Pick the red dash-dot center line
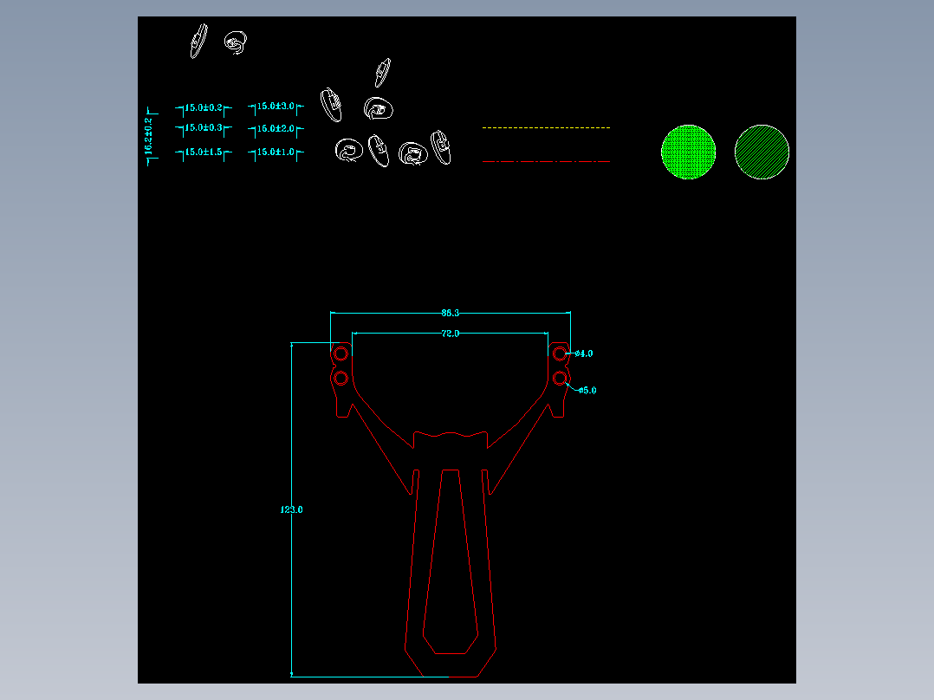 [x=546, y=161]
